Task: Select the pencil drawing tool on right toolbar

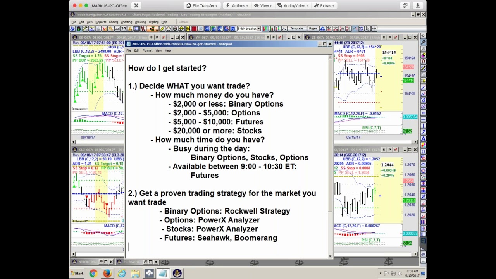Action: point(423,67)
